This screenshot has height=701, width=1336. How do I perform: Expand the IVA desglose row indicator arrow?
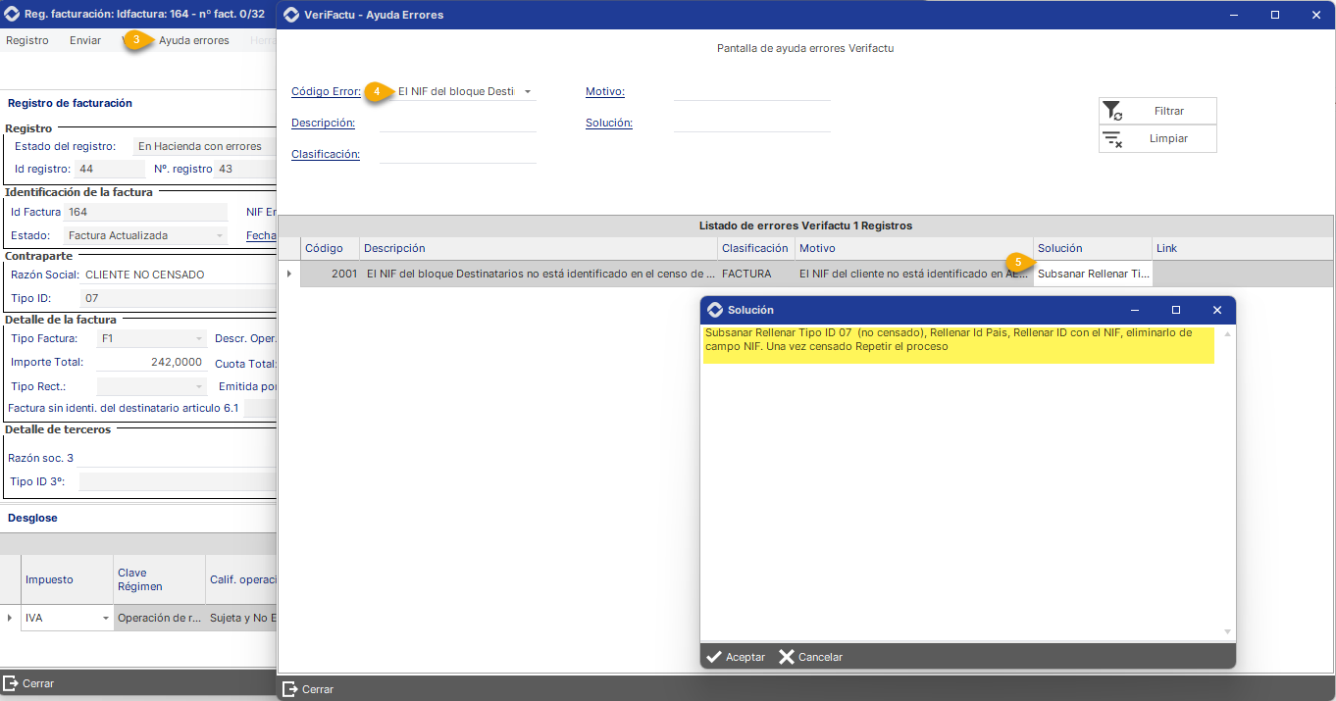click(10, 619)
